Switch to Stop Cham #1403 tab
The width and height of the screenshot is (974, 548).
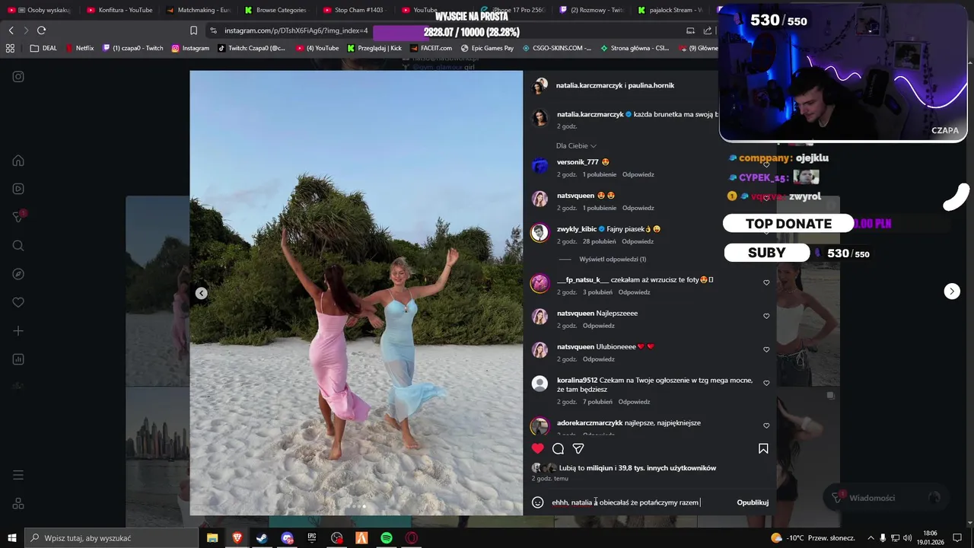click(354, 10)
